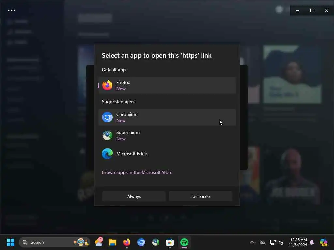The height and width of the screenshot is (250, 334).
Task: Open Microsoft Store from taskbar
Action: click(170, 242)
